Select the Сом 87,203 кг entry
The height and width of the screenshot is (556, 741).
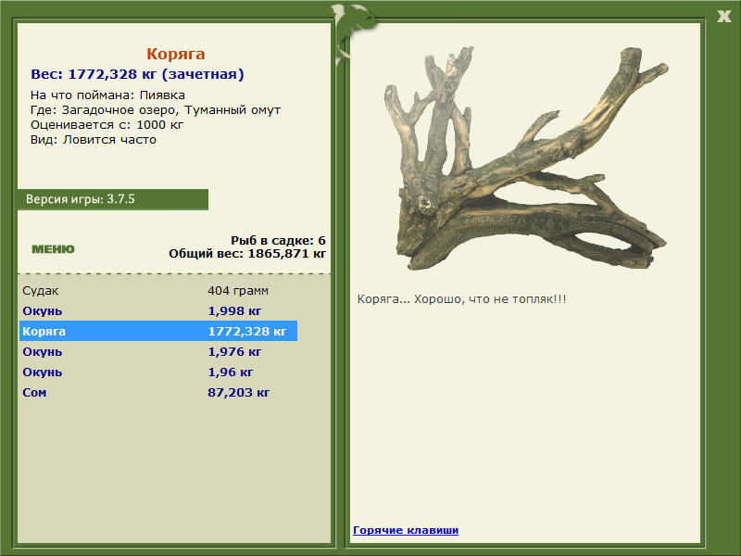[x=158, y=392]
